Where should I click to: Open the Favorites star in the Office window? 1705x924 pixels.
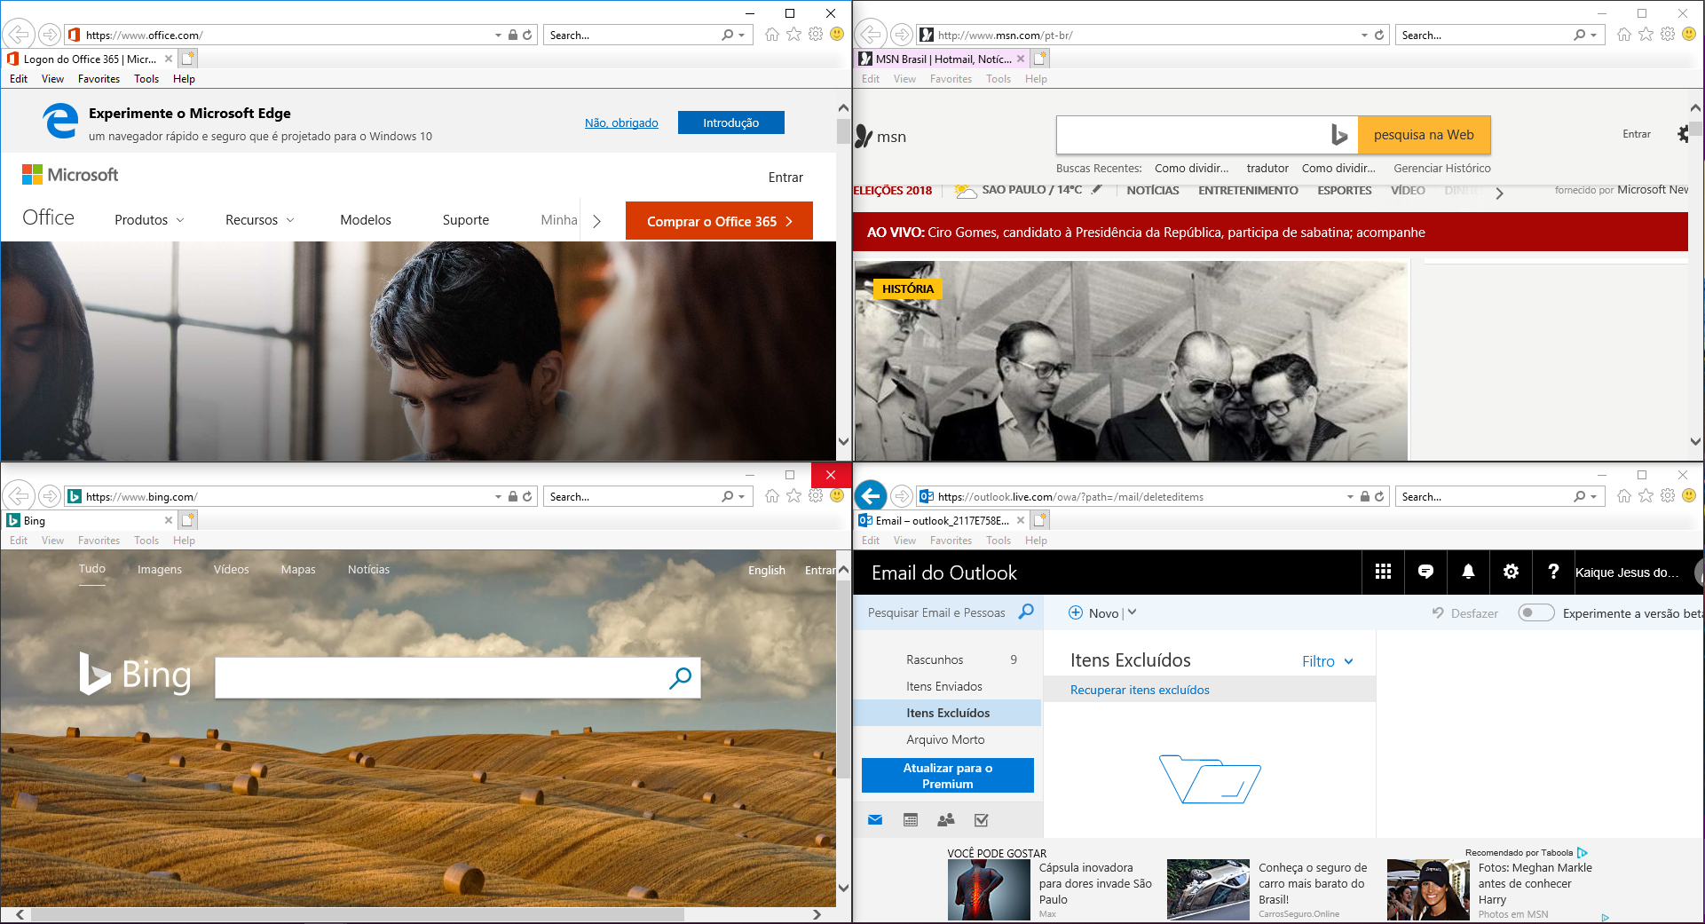coord(793,35)
